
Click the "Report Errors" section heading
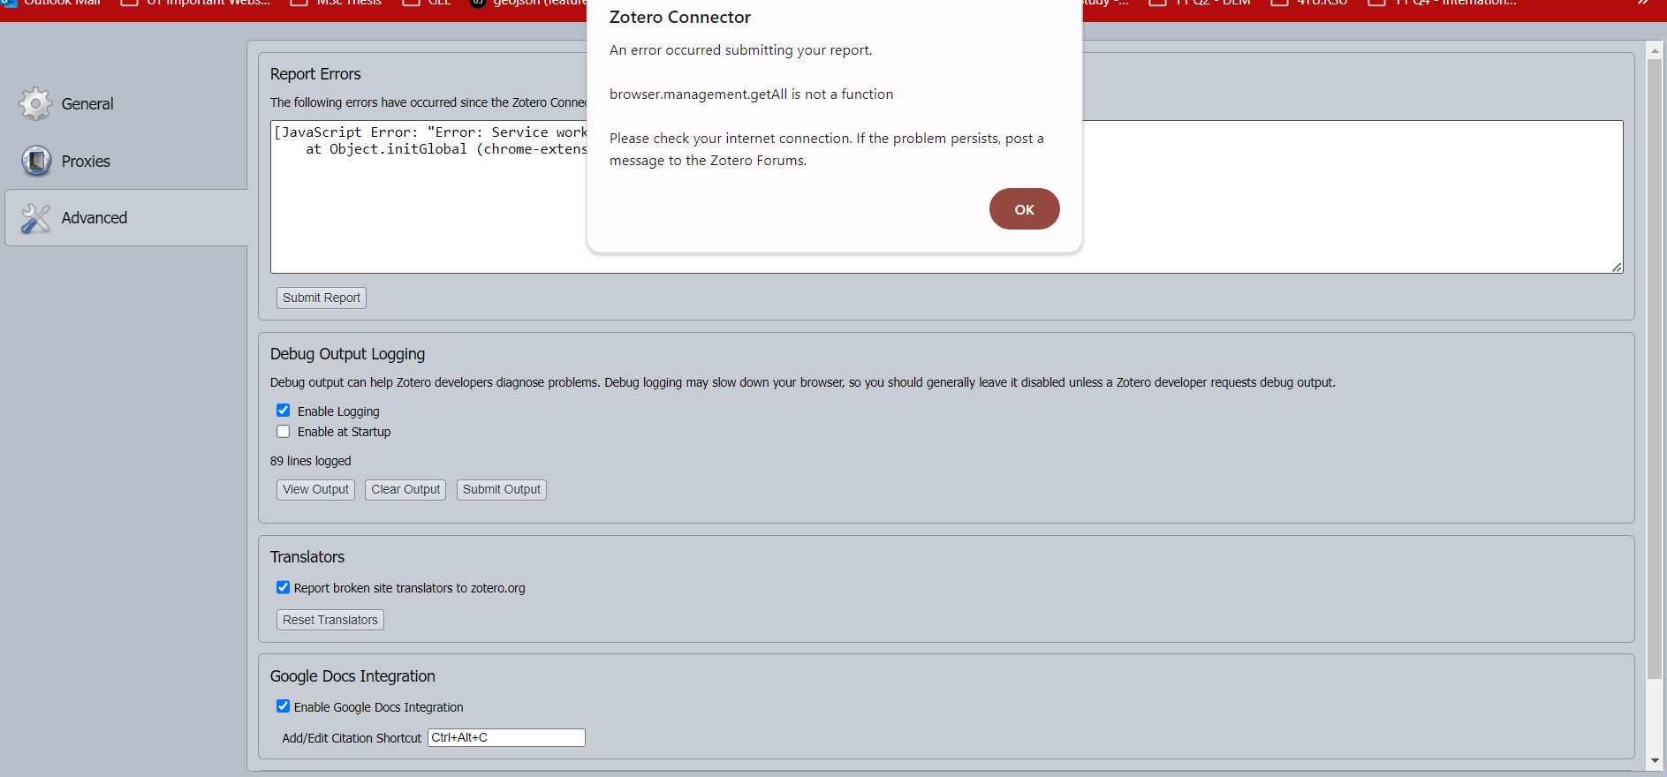tap(315, 74)
